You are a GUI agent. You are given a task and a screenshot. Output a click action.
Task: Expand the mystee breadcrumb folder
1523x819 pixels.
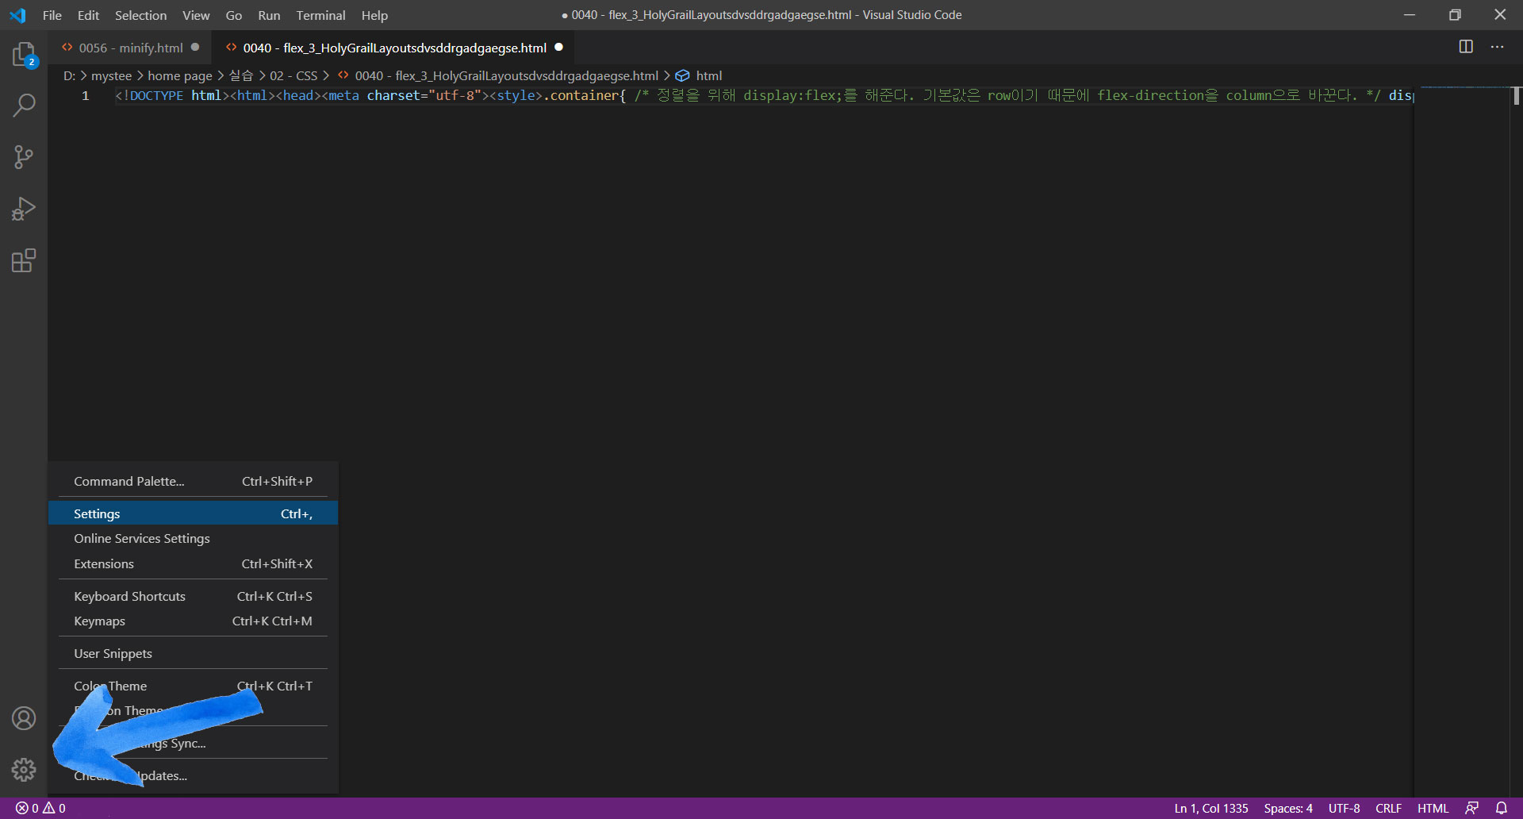click(x=111, y=75)
